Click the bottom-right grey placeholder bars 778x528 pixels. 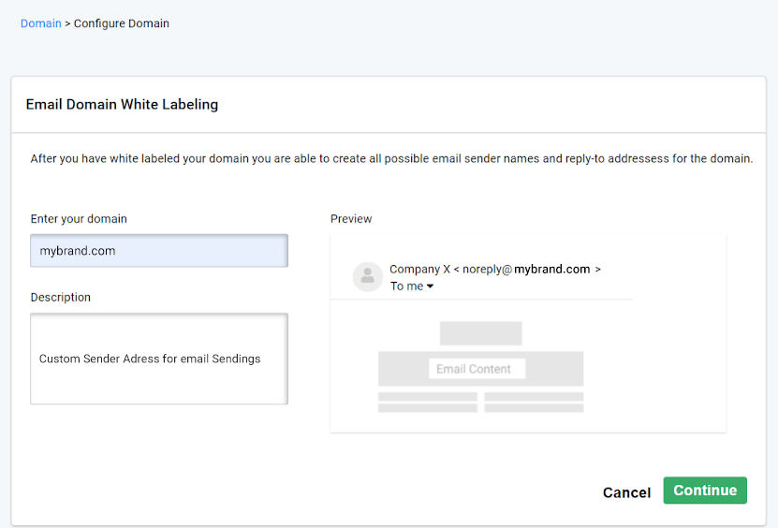click(534, 403)
